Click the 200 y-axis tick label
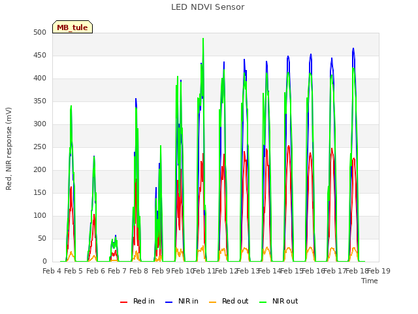The height and width of the screenshot is (314, 418). [40, 170]
